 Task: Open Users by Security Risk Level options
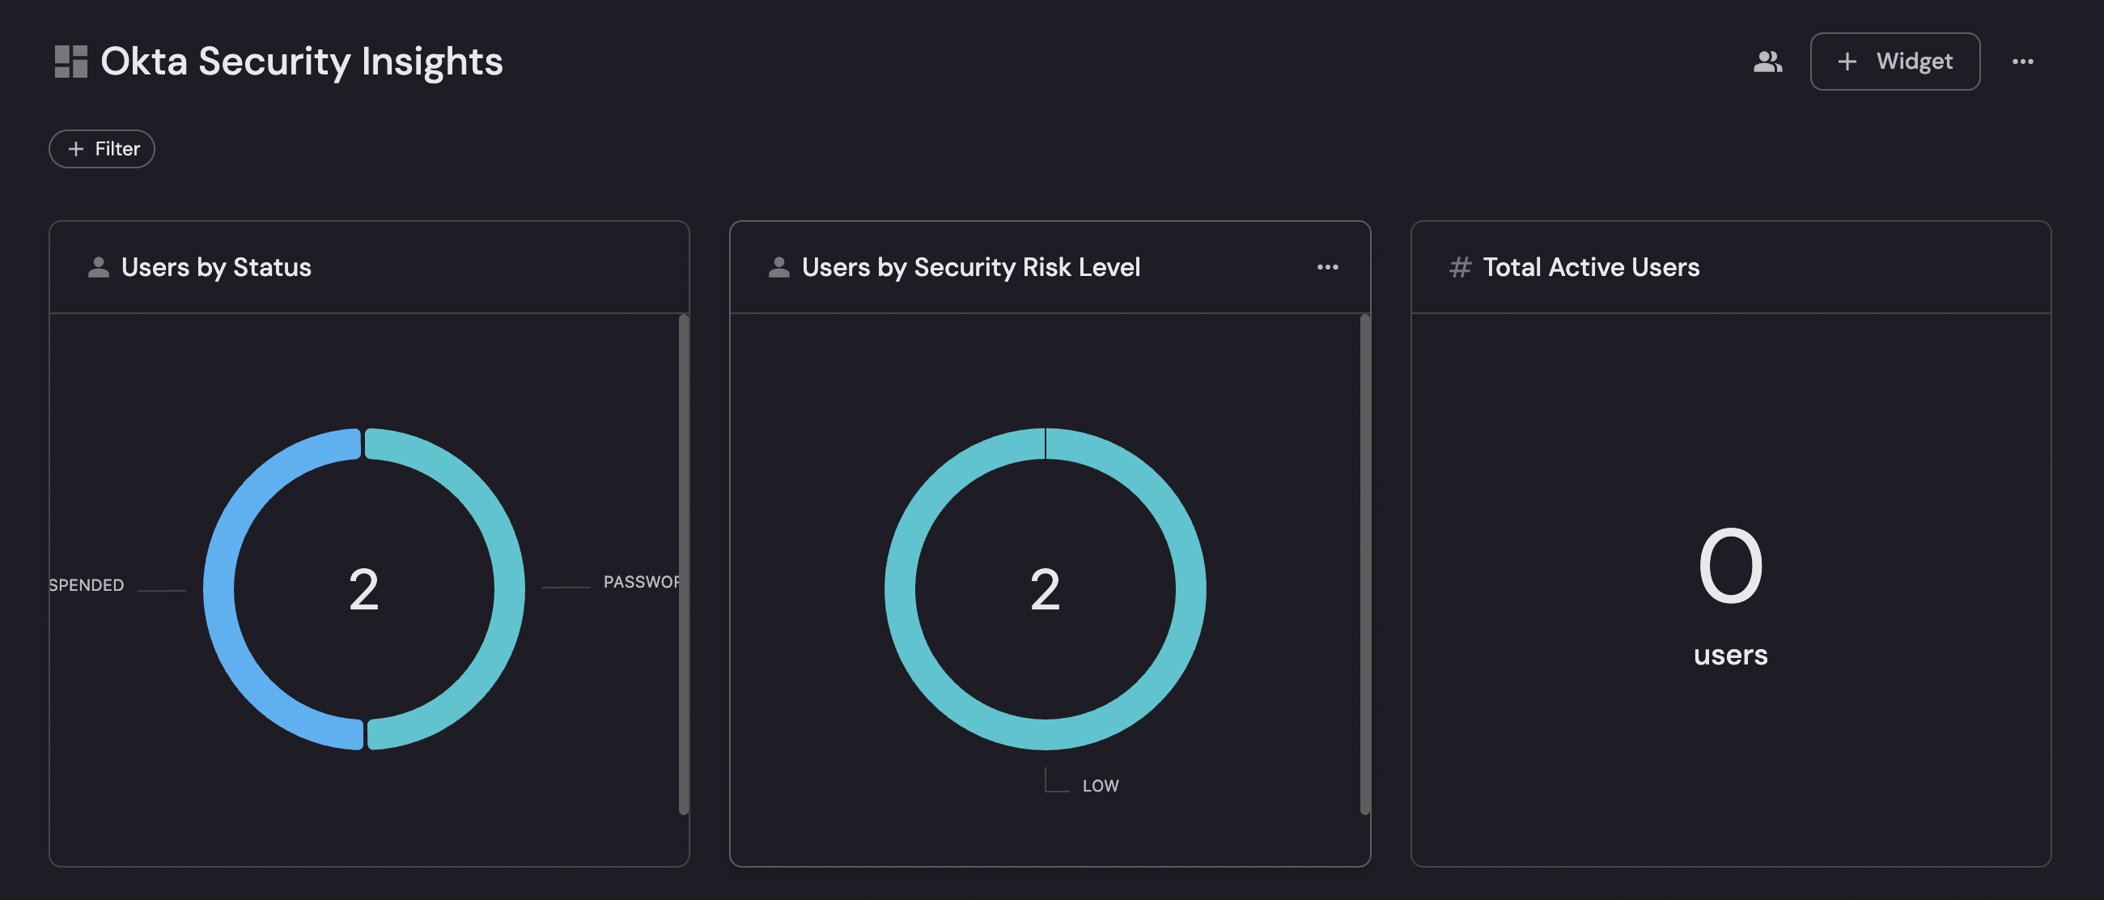click(x=1327, y=267)
